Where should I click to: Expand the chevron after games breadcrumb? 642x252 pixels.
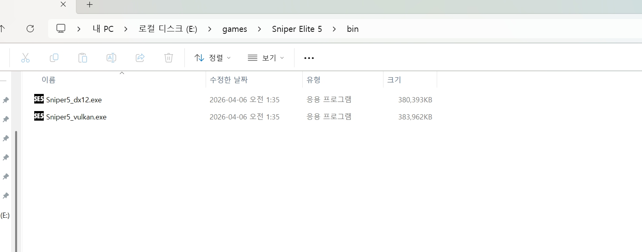click(x=259, y=29)
